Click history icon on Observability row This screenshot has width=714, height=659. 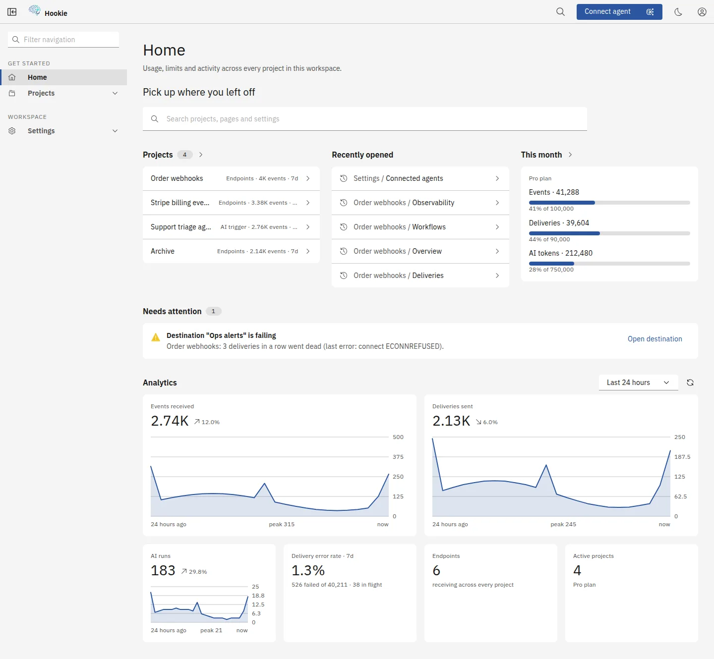tap(344, 203)
